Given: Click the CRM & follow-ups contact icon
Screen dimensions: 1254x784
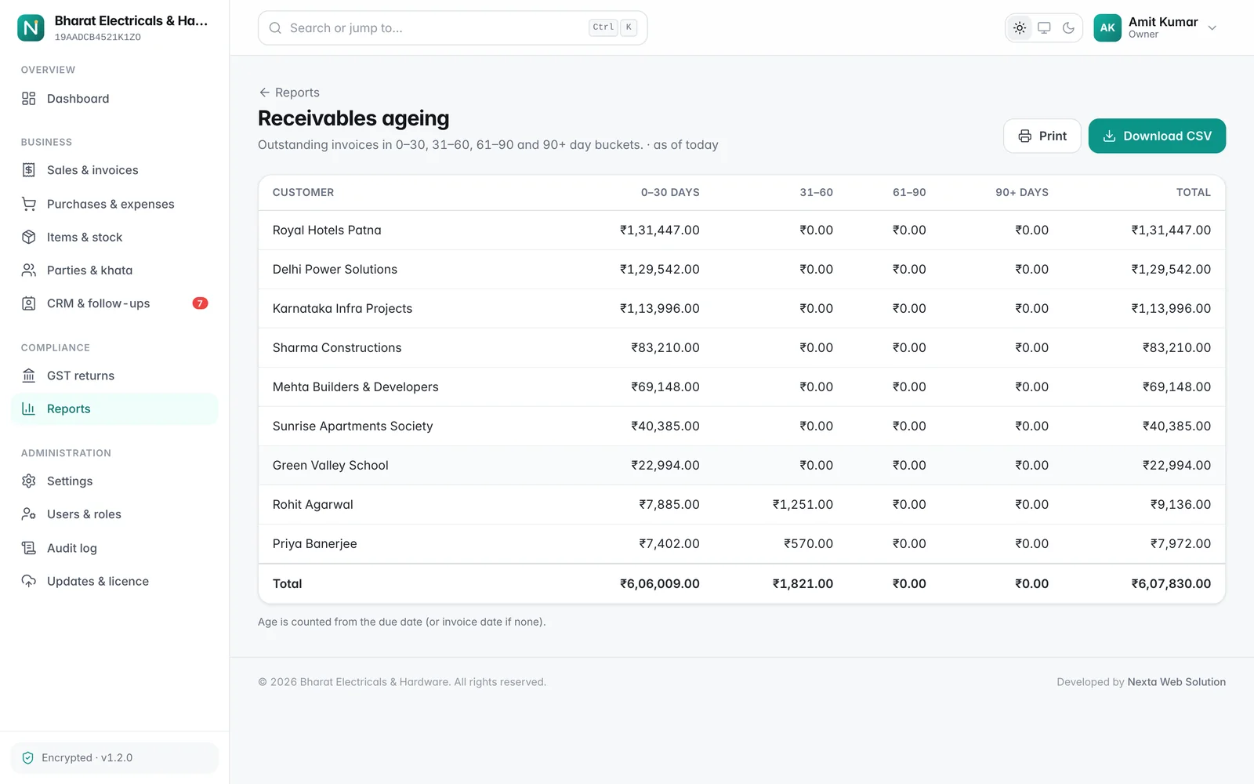Looking at the screenshot, I should tap(29, 303).
